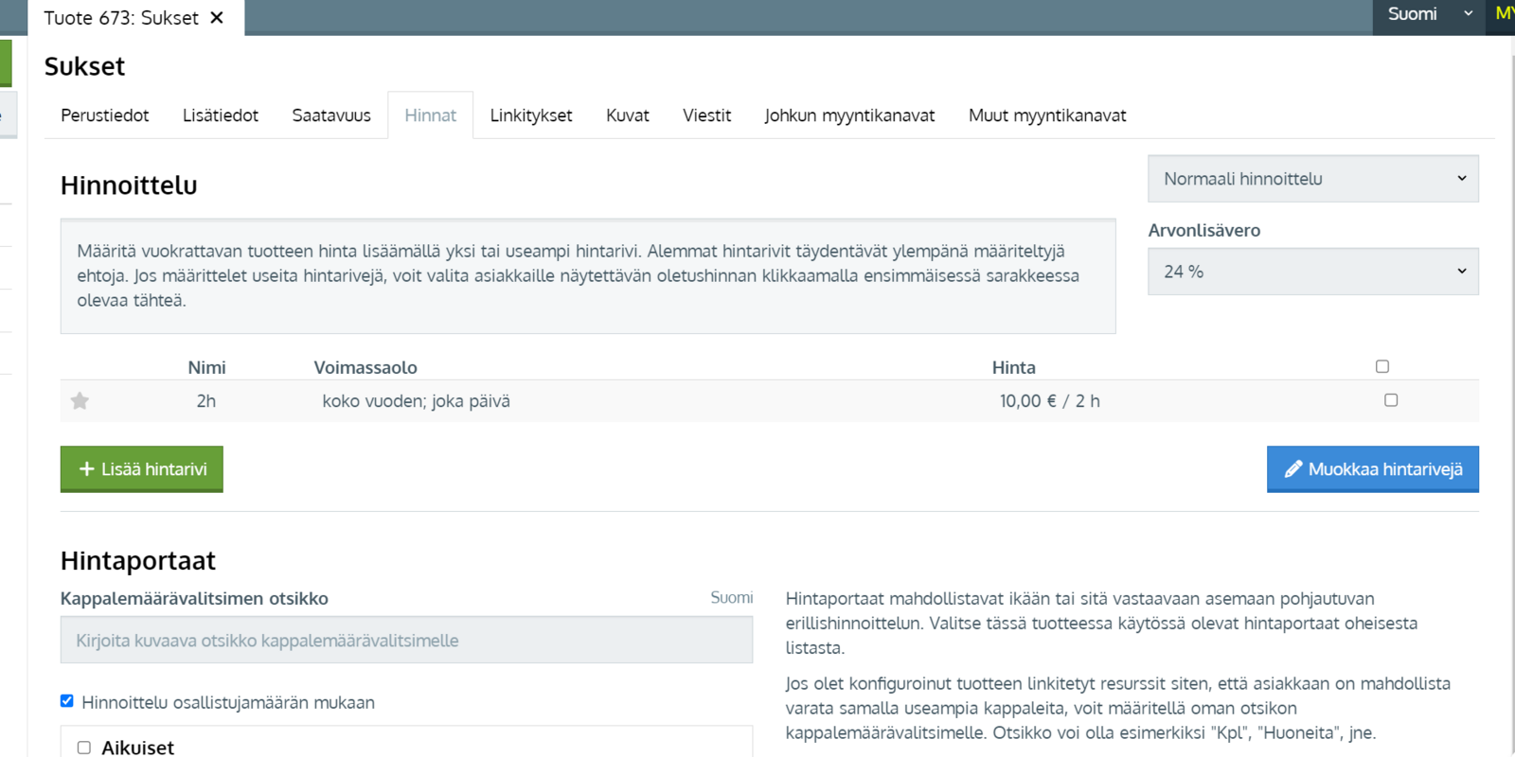The height and width of the screenshot is (757, 1515).
Task: Open the Kuvat tab
Action: [x=627, y=115]
